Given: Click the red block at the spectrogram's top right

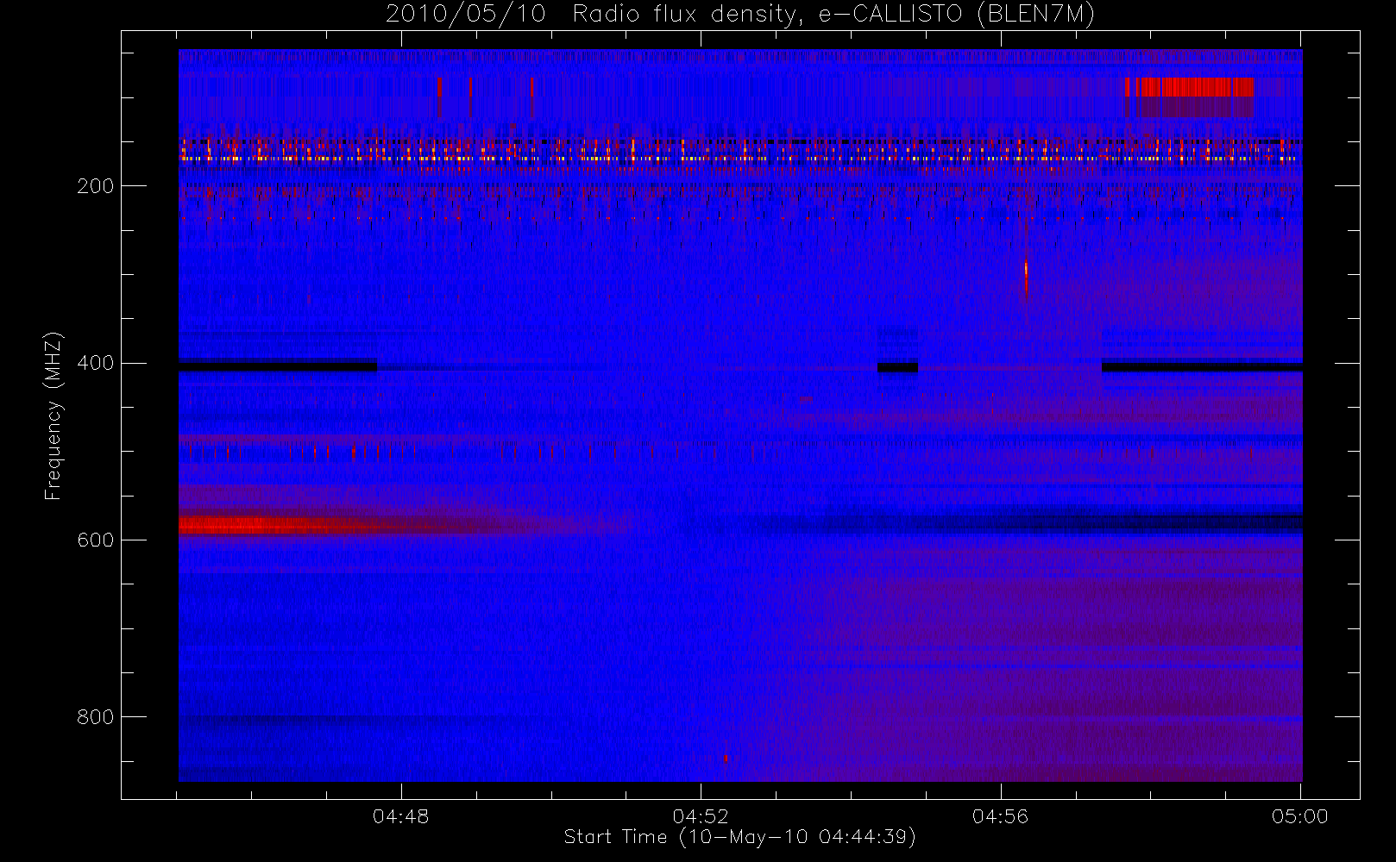Looking at the screenshot, I should [x=1191, y=87].
